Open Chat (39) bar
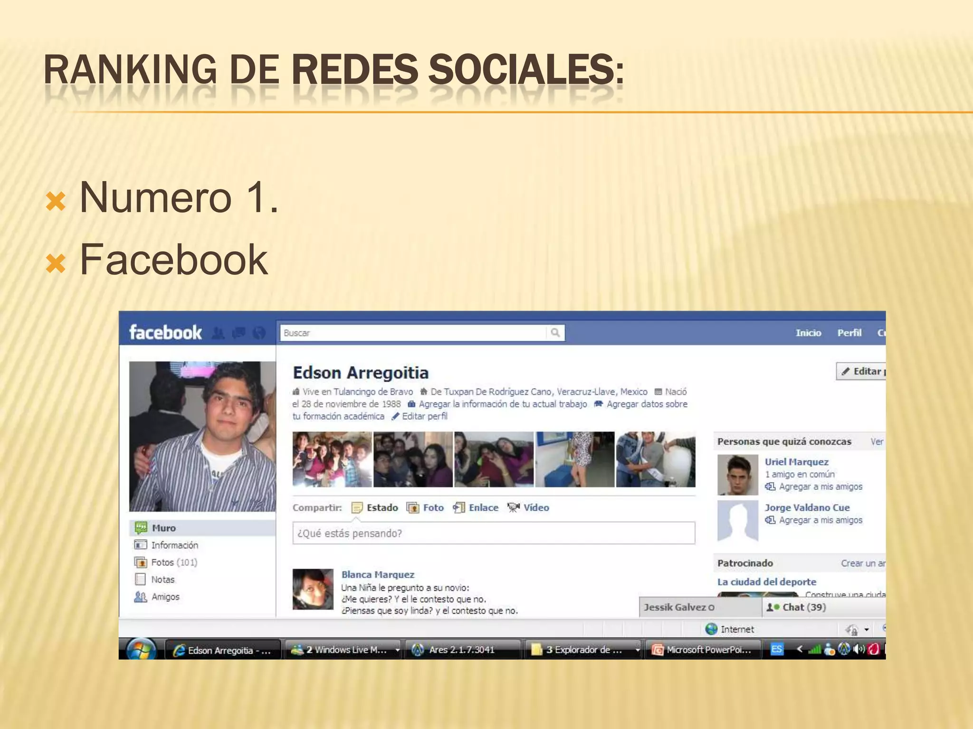The height and width of the screenshot is (729, 973). tap(824, 607)
